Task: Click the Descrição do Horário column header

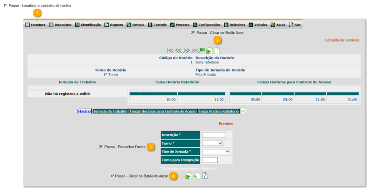Action: [x=215, y=58]
